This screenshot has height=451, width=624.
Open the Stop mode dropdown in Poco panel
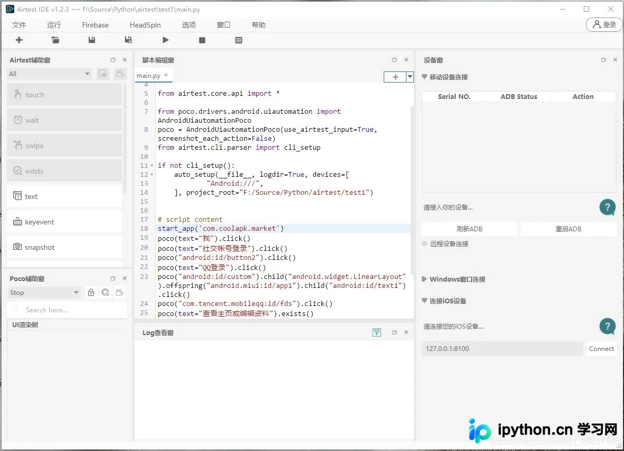coord(44,293)
